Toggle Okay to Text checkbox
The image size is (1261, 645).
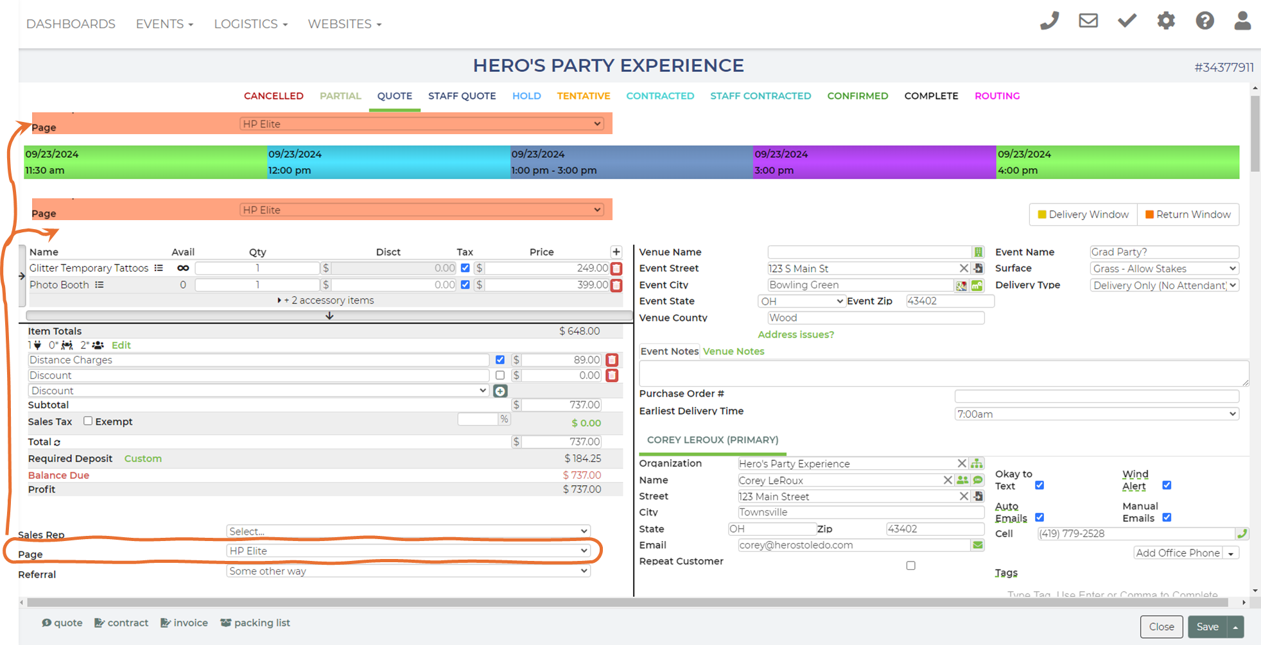point(1039,485)
